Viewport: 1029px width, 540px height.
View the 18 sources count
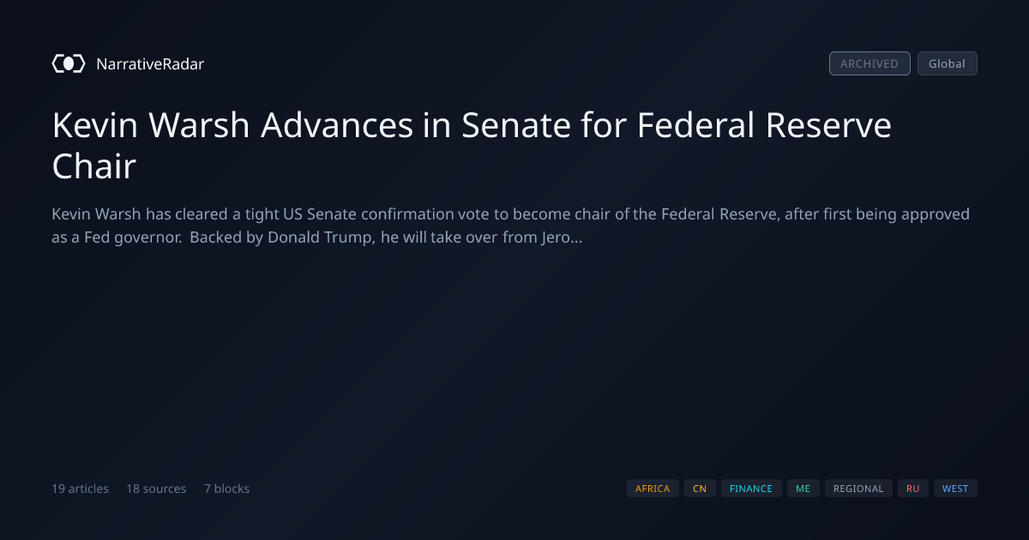(x=156, y=489)
